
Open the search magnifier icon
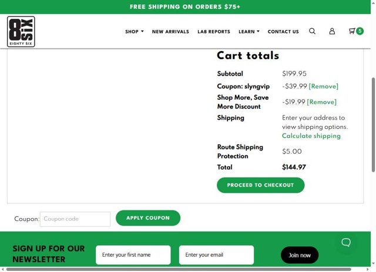(x=312, y=31)
